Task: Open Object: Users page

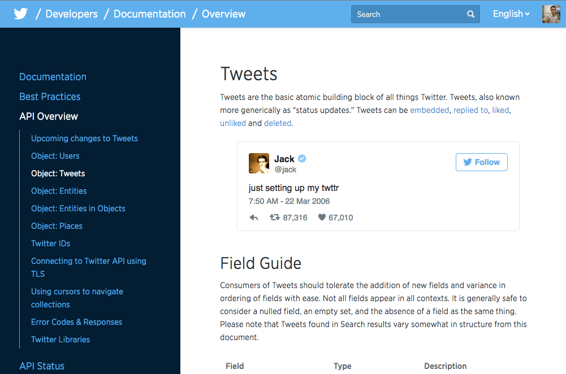Action: point(55,156)
